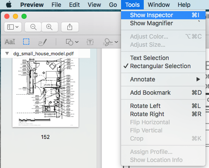Open the Window menu
The width and height of the screenshot is (209, 168).
[159, 5]
